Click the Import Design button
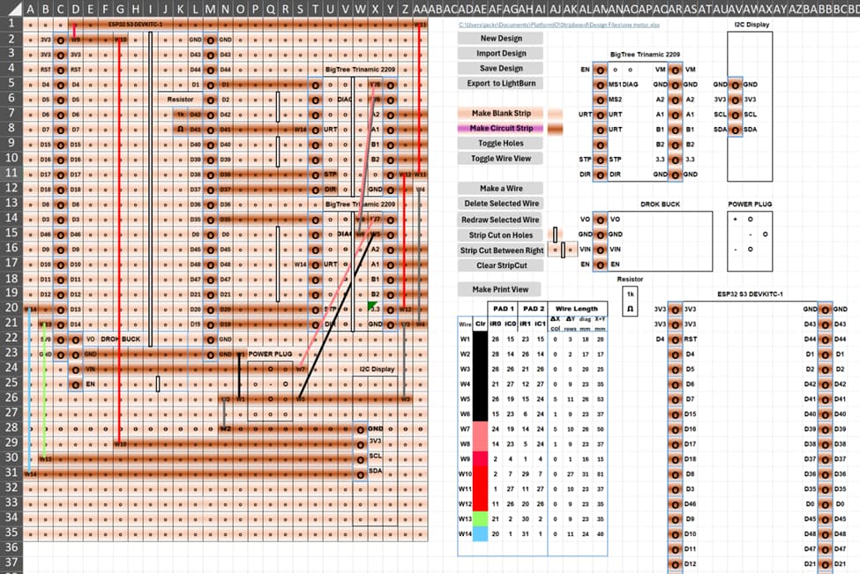 coord(501,53)
